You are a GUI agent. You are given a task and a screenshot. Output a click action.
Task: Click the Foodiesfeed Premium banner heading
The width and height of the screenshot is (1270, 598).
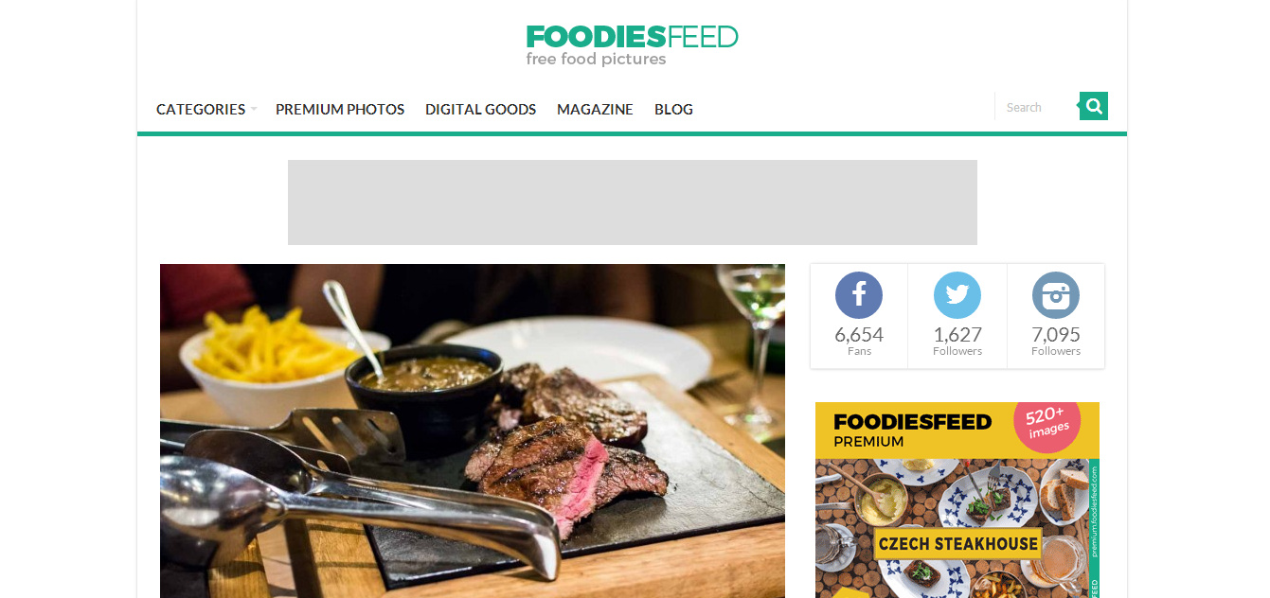[912, 431]
